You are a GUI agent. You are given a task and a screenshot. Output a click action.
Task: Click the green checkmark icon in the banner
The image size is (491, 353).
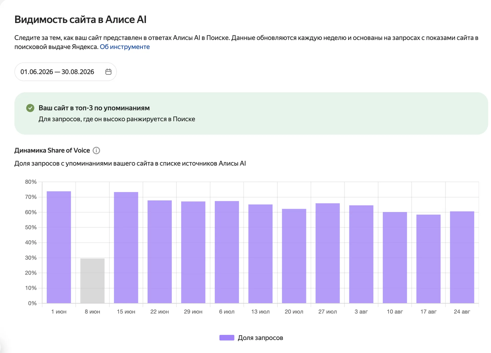pyautogui.click(x=30, y=108)
